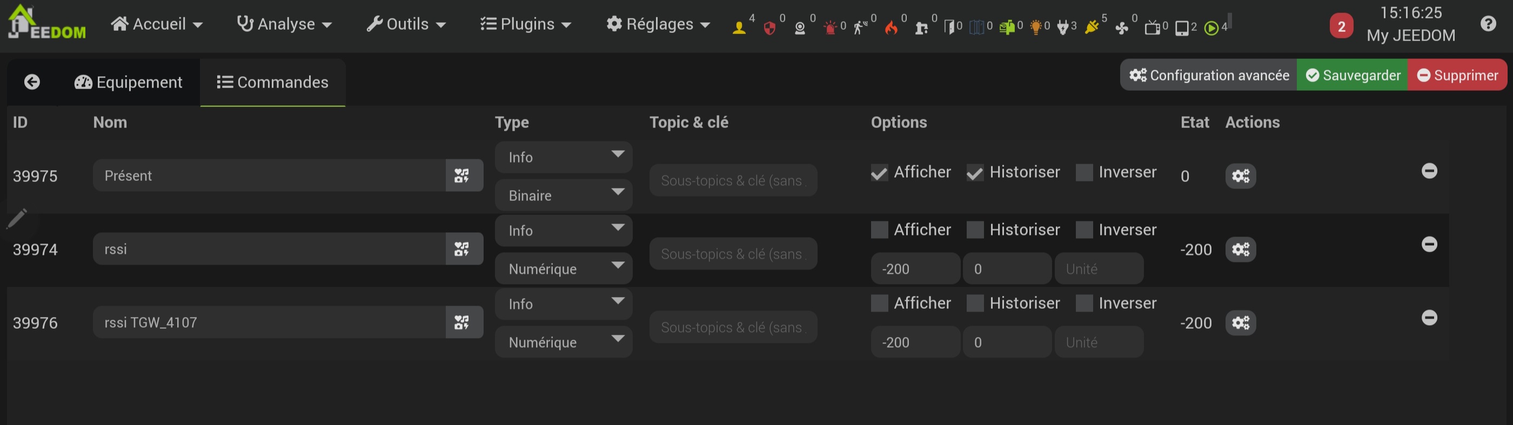Uncheck Afficher for Présent command
Screen dimensions: 1513x425
pyautogui.click(x=879, y=173)
